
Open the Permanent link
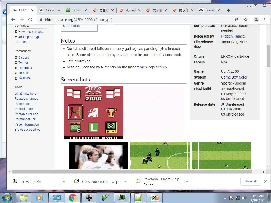pos(25,119)
